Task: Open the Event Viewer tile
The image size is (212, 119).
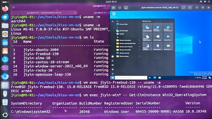Action: click(158, 46)
